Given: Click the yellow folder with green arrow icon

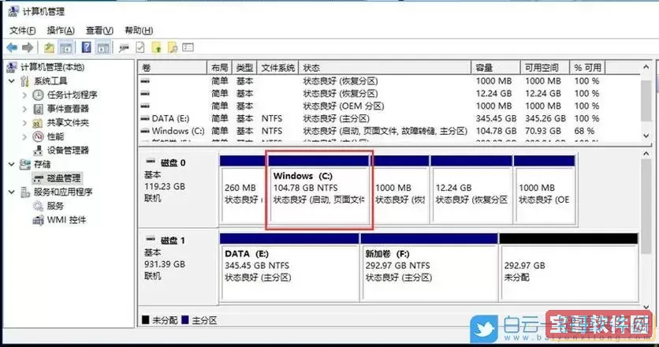Looking at the screenshot, I should pos(156,48).
